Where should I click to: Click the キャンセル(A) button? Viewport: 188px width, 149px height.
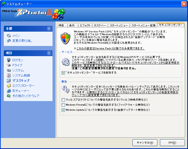tap(145, 143)
